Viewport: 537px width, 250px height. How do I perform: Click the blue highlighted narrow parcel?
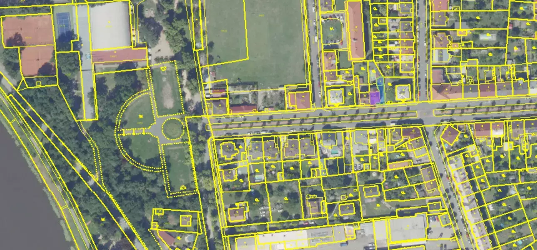(x=380, y=87)
